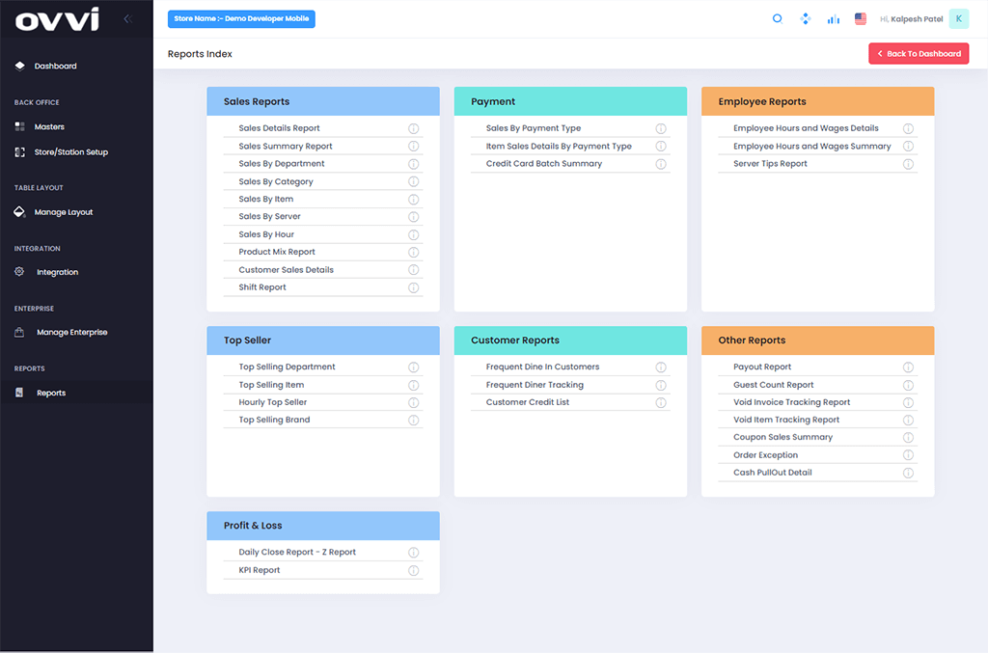Open Hourly Top Seller report

[x=273, y=402]
